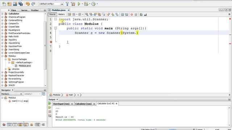Expand the Calculator project node
Image resolution: width=232 pixels, height=130 pixels.
pos(2,14)
